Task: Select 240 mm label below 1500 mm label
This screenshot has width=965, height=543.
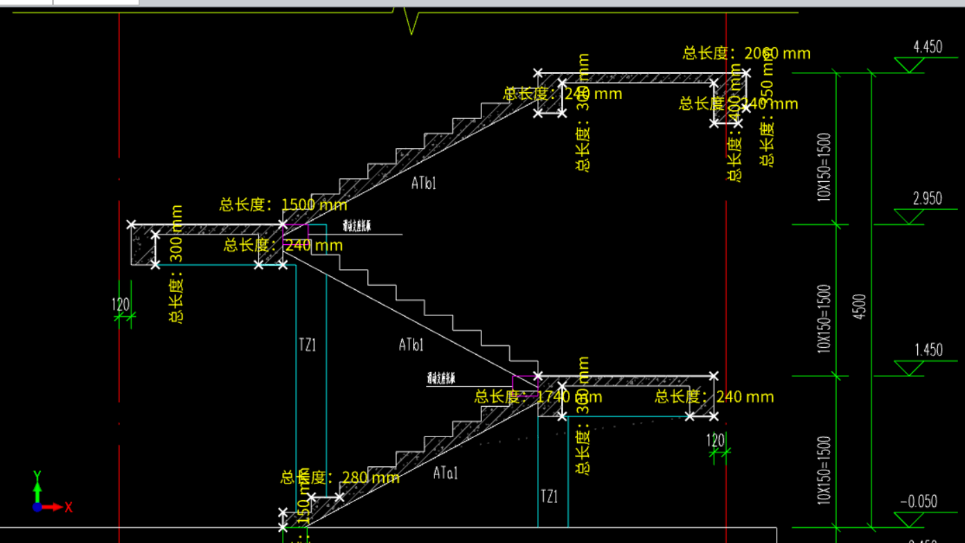Action: click(283, 246)
